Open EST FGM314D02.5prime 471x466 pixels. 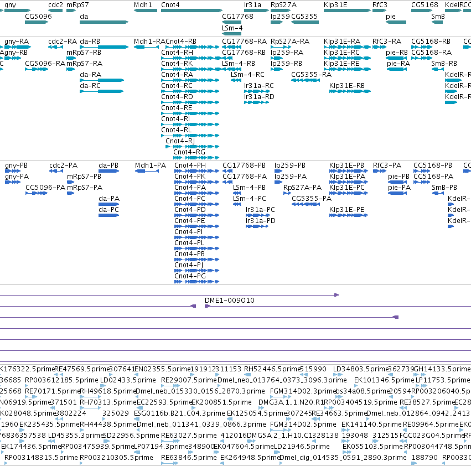pos(303,424)
